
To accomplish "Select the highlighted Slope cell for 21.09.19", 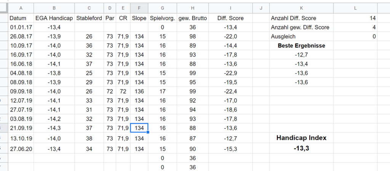I will (x=139, y=128).
